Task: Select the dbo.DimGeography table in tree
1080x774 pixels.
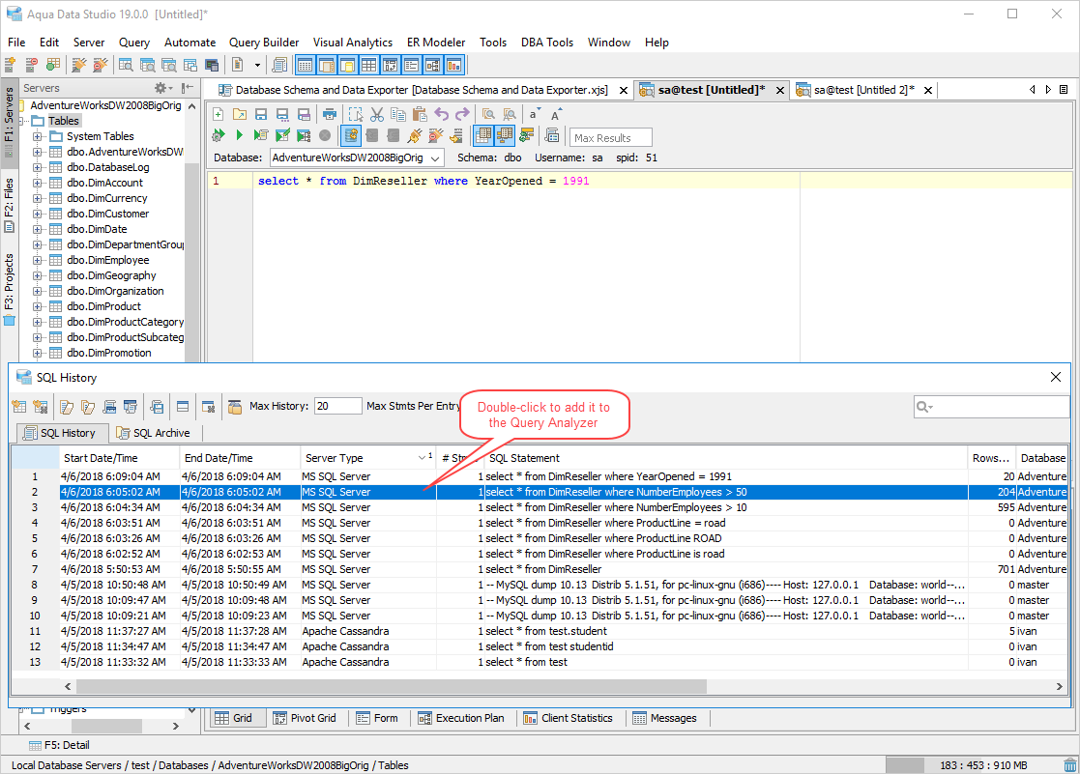Action: click(x=111, y=275)
